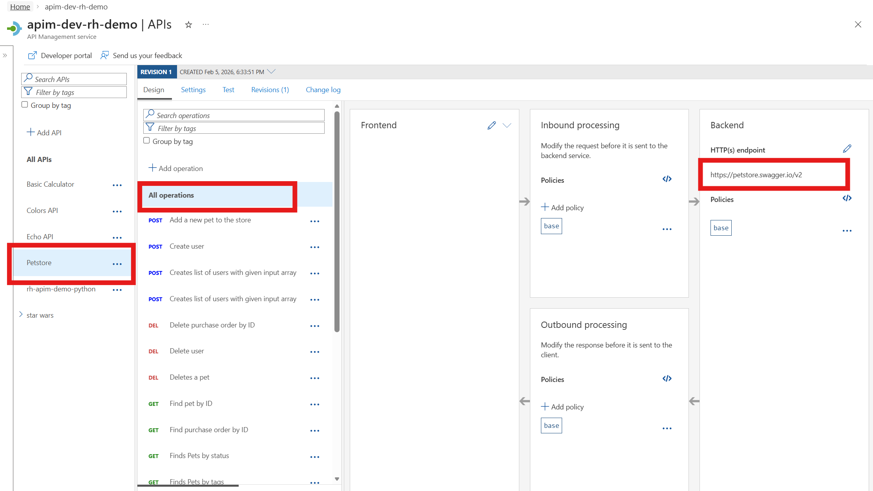This screenshot has height=491, width=873.
Task: Open Outbound processing policy code editor
Action: [x=667, y=378]
